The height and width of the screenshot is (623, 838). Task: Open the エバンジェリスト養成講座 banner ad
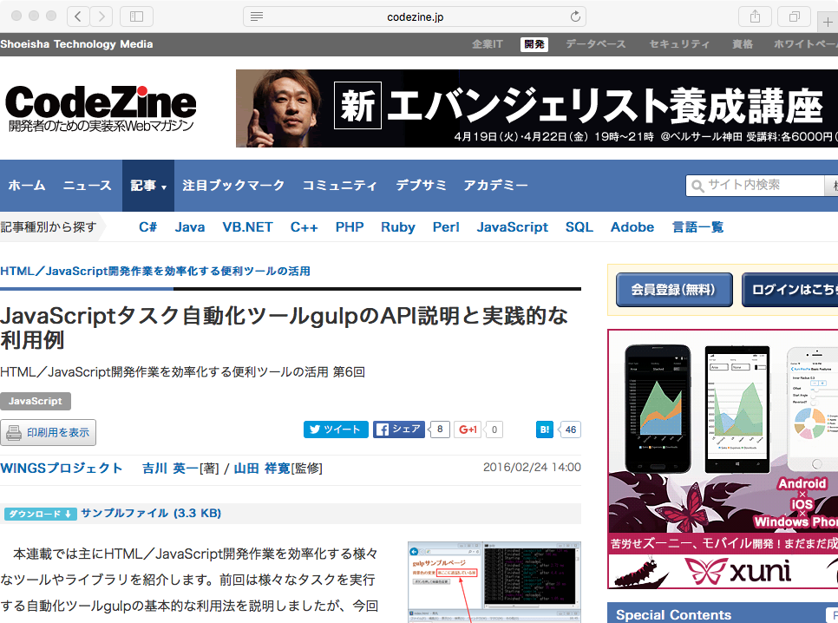coord(537,108)
